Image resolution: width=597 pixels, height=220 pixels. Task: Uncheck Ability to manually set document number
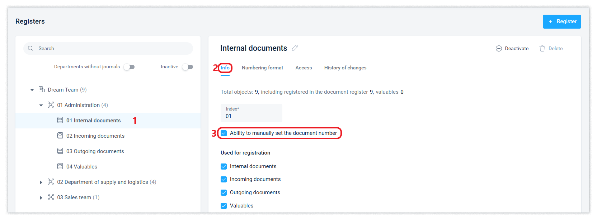(224, 133)
